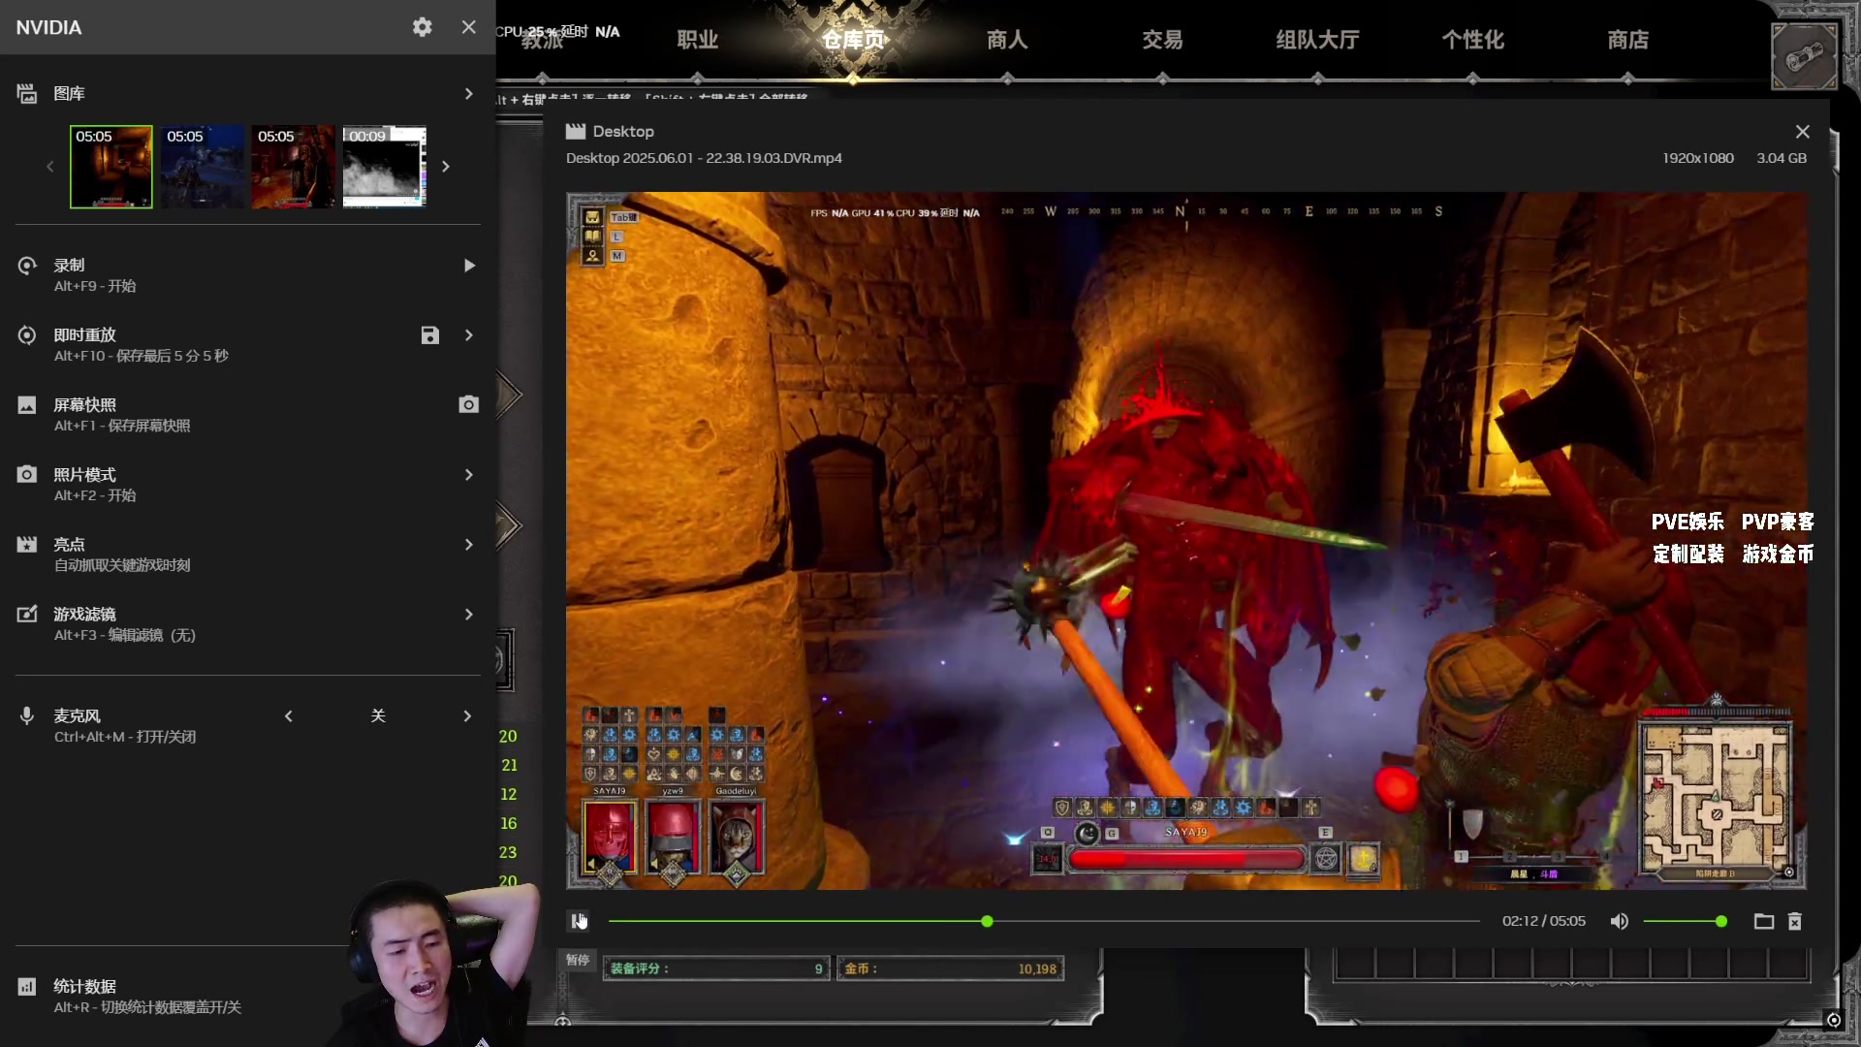This screenshot has height=1047, width=1861.
Task: Select third 05:05 gallery thumbnail
Action: tap(294, 167)
